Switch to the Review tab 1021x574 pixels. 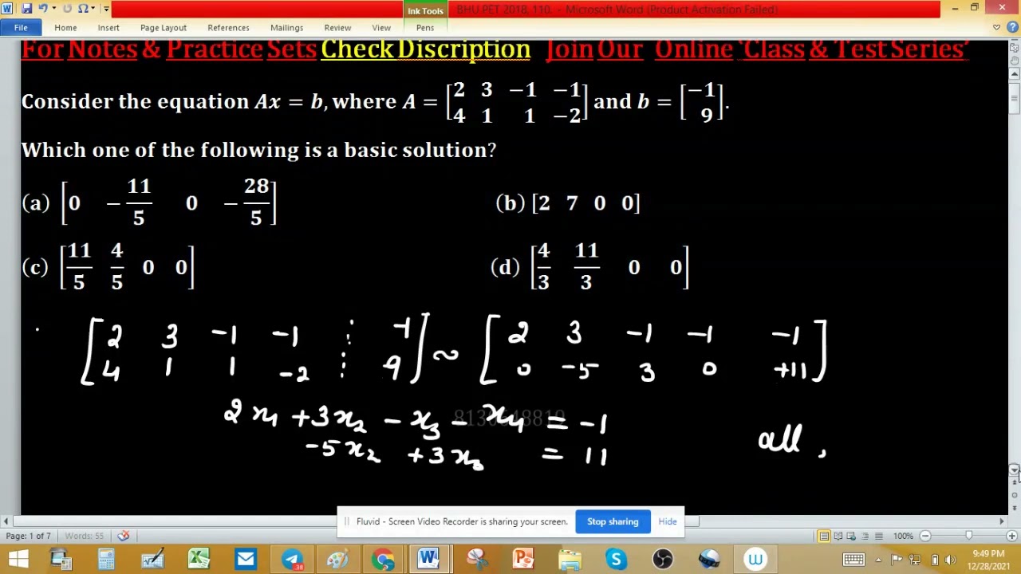pyautogui.click(x=337, y=27)
